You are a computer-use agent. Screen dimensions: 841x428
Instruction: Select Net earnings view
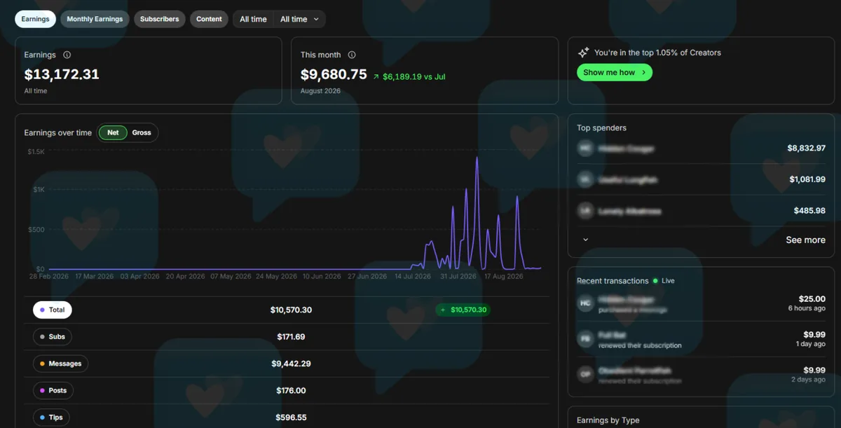[x=113, y=132]
